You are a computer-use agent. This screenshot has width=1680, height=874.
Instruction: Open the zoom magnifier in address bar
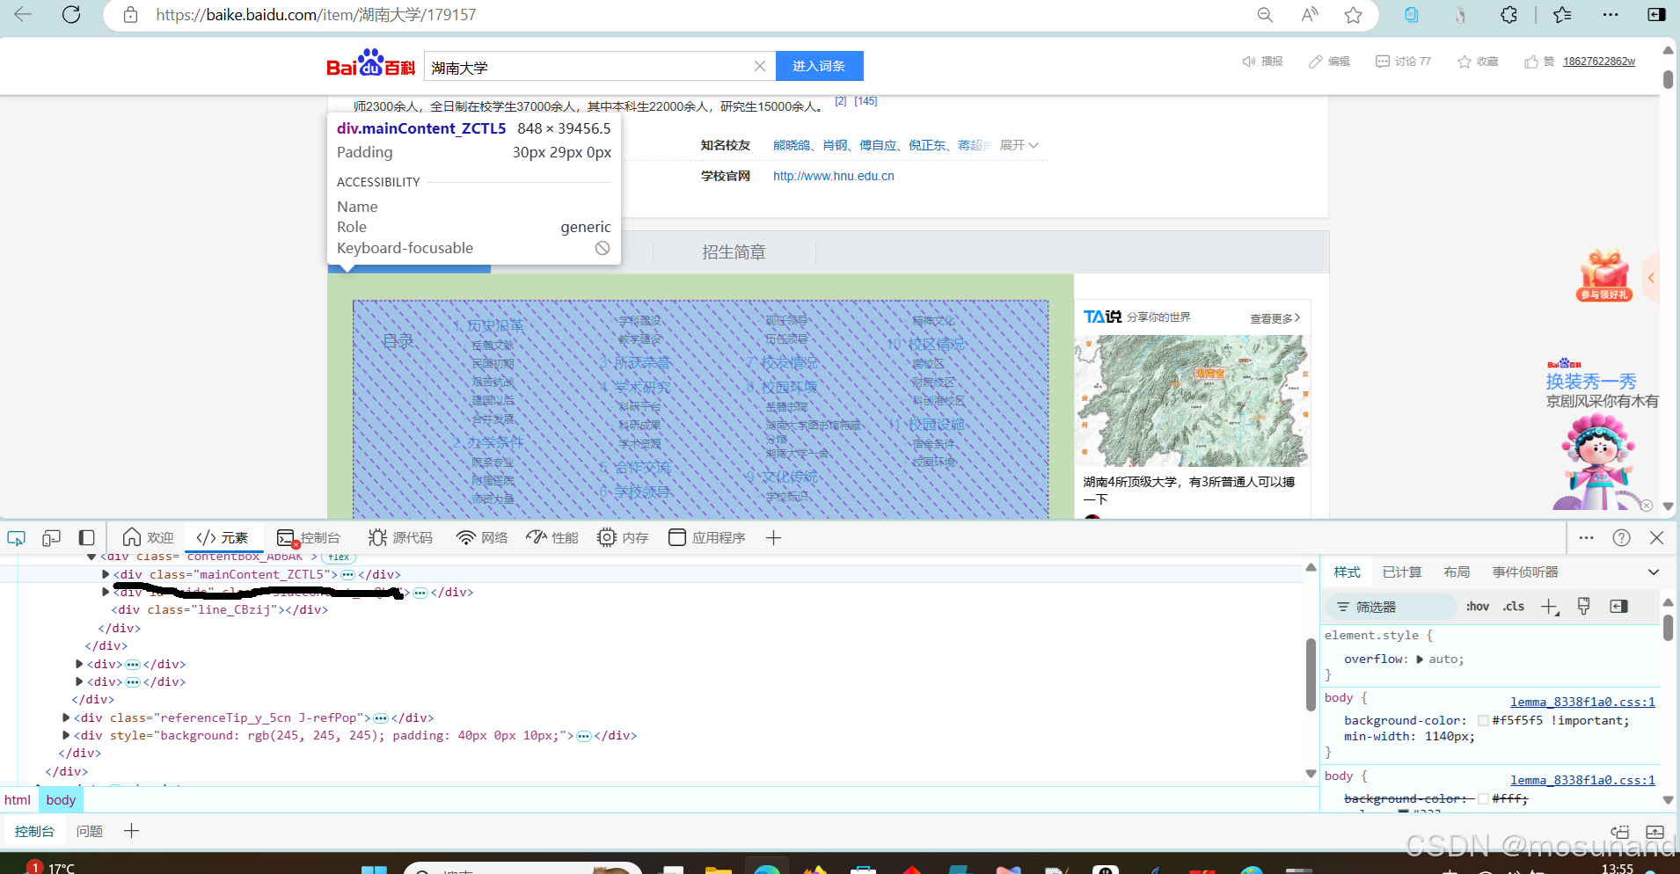(1265, 15)
